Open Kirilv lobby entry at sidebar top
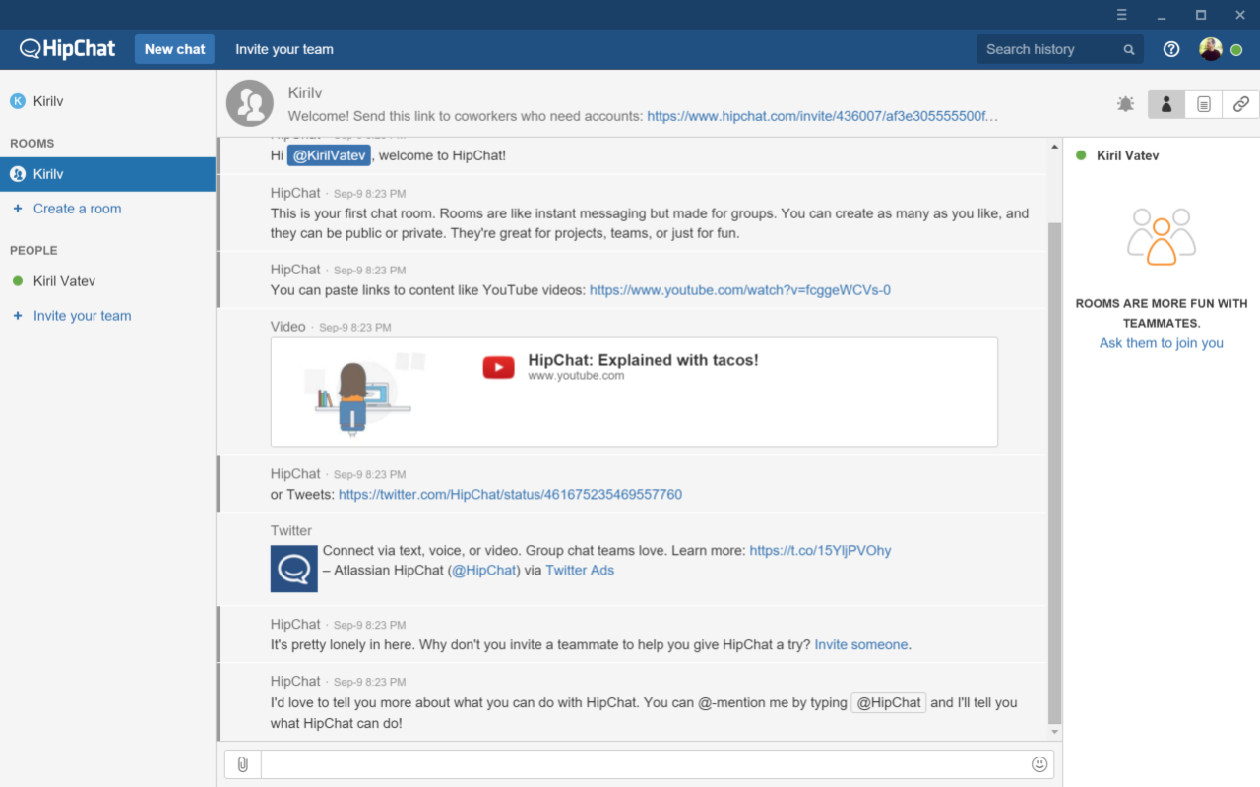The height and width of the screenshot is (787, 1260). [107, 101]
